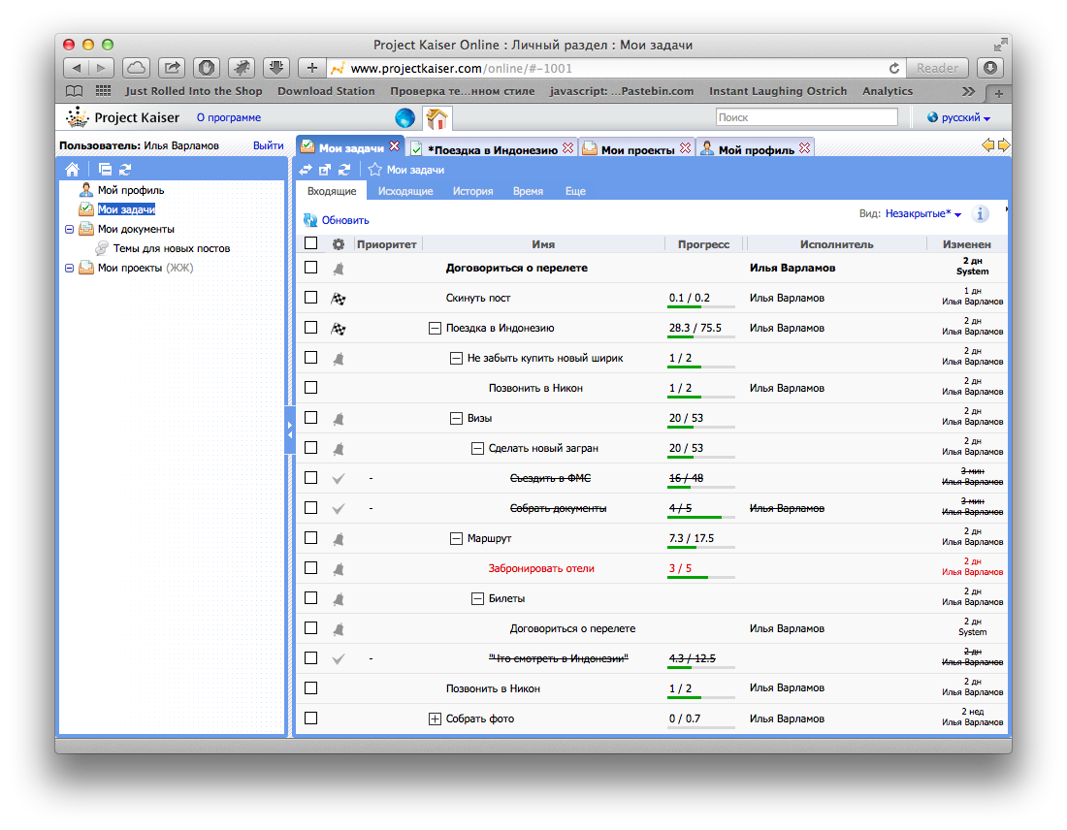The height and width of the screenshot is (830, 1067).
Task: Click Safari iCloud tabs button
Action: 136,68
